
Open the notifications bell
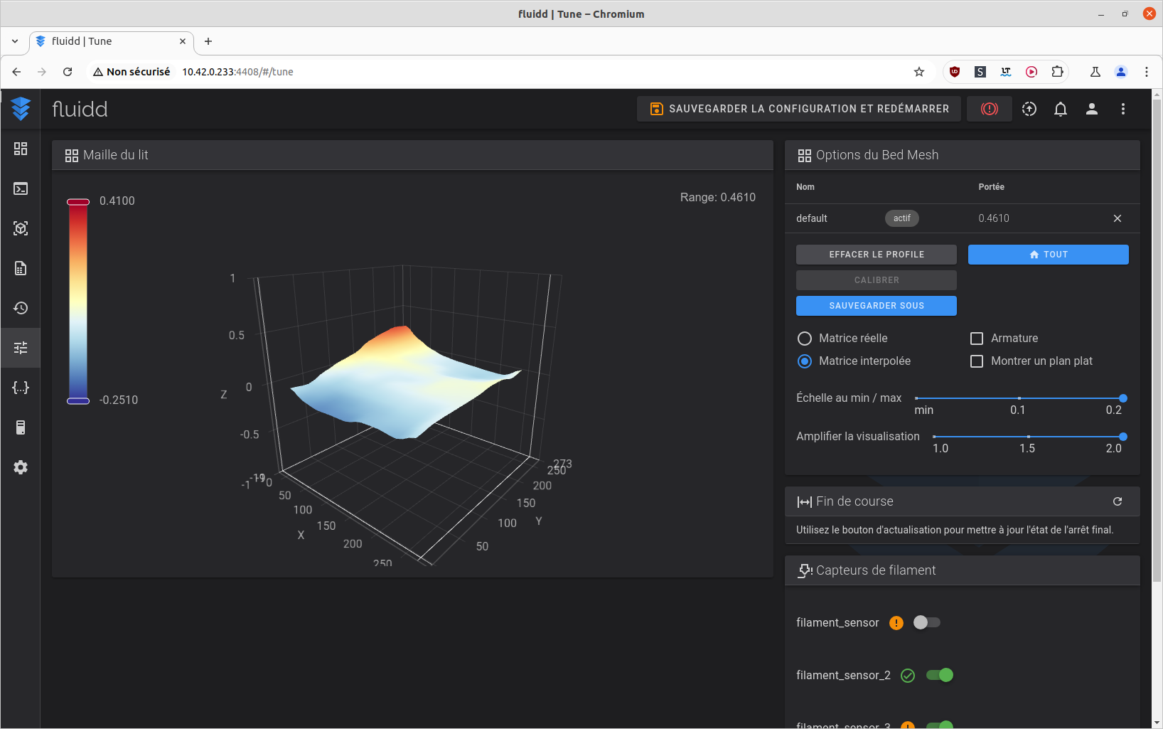click(x=1060, y=109)
